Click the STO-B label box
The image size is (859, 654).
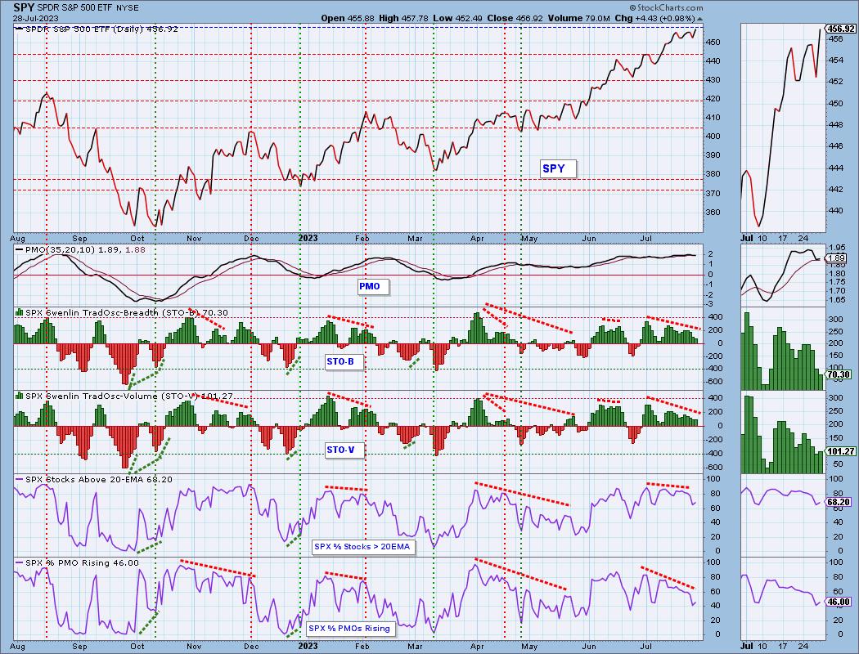[344, 362]
